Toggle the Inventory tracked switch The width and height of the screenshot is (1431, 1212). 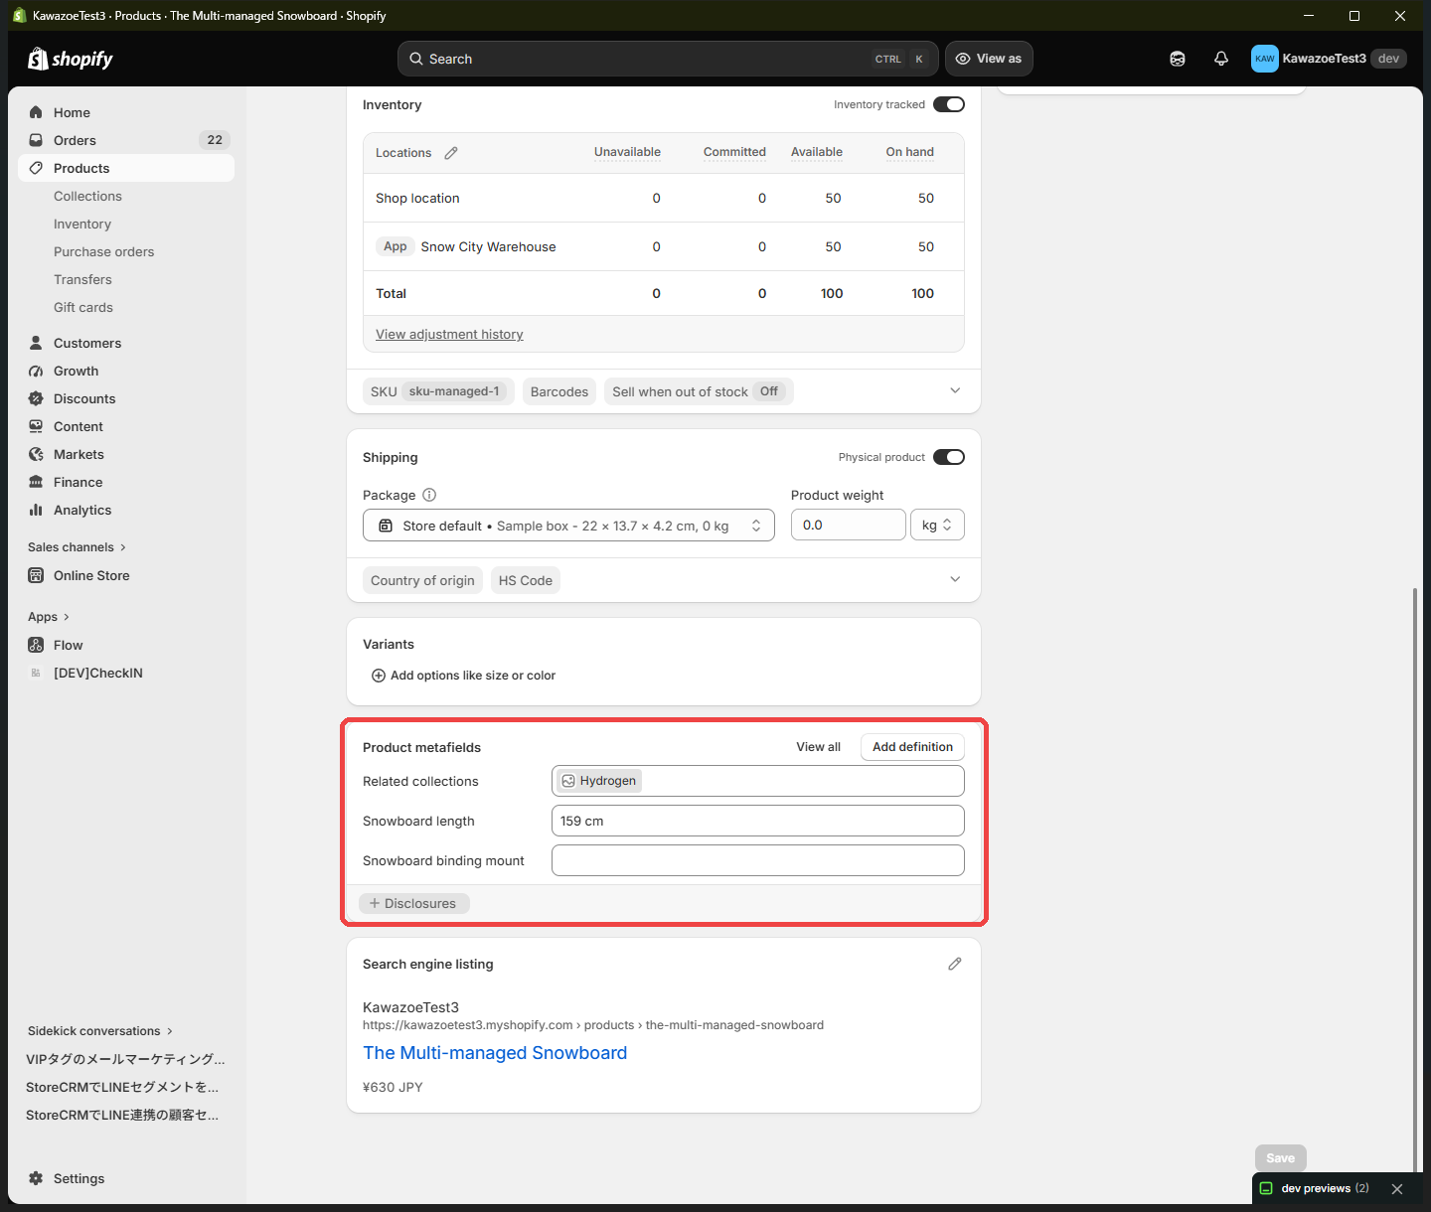949,104
